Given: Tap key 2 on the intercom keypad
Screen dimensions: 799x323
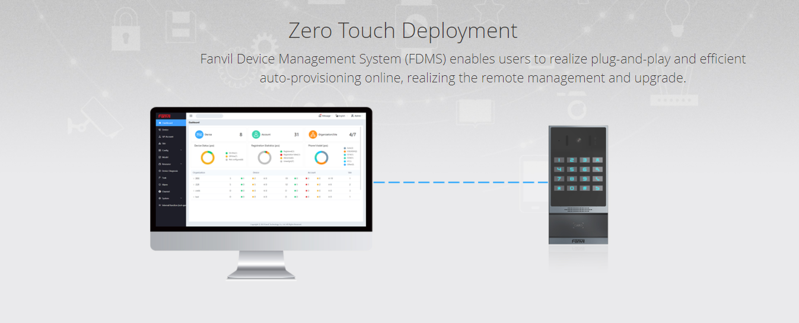Looking at the screenshot, I should pyautogui.click(x=572, y=160).
